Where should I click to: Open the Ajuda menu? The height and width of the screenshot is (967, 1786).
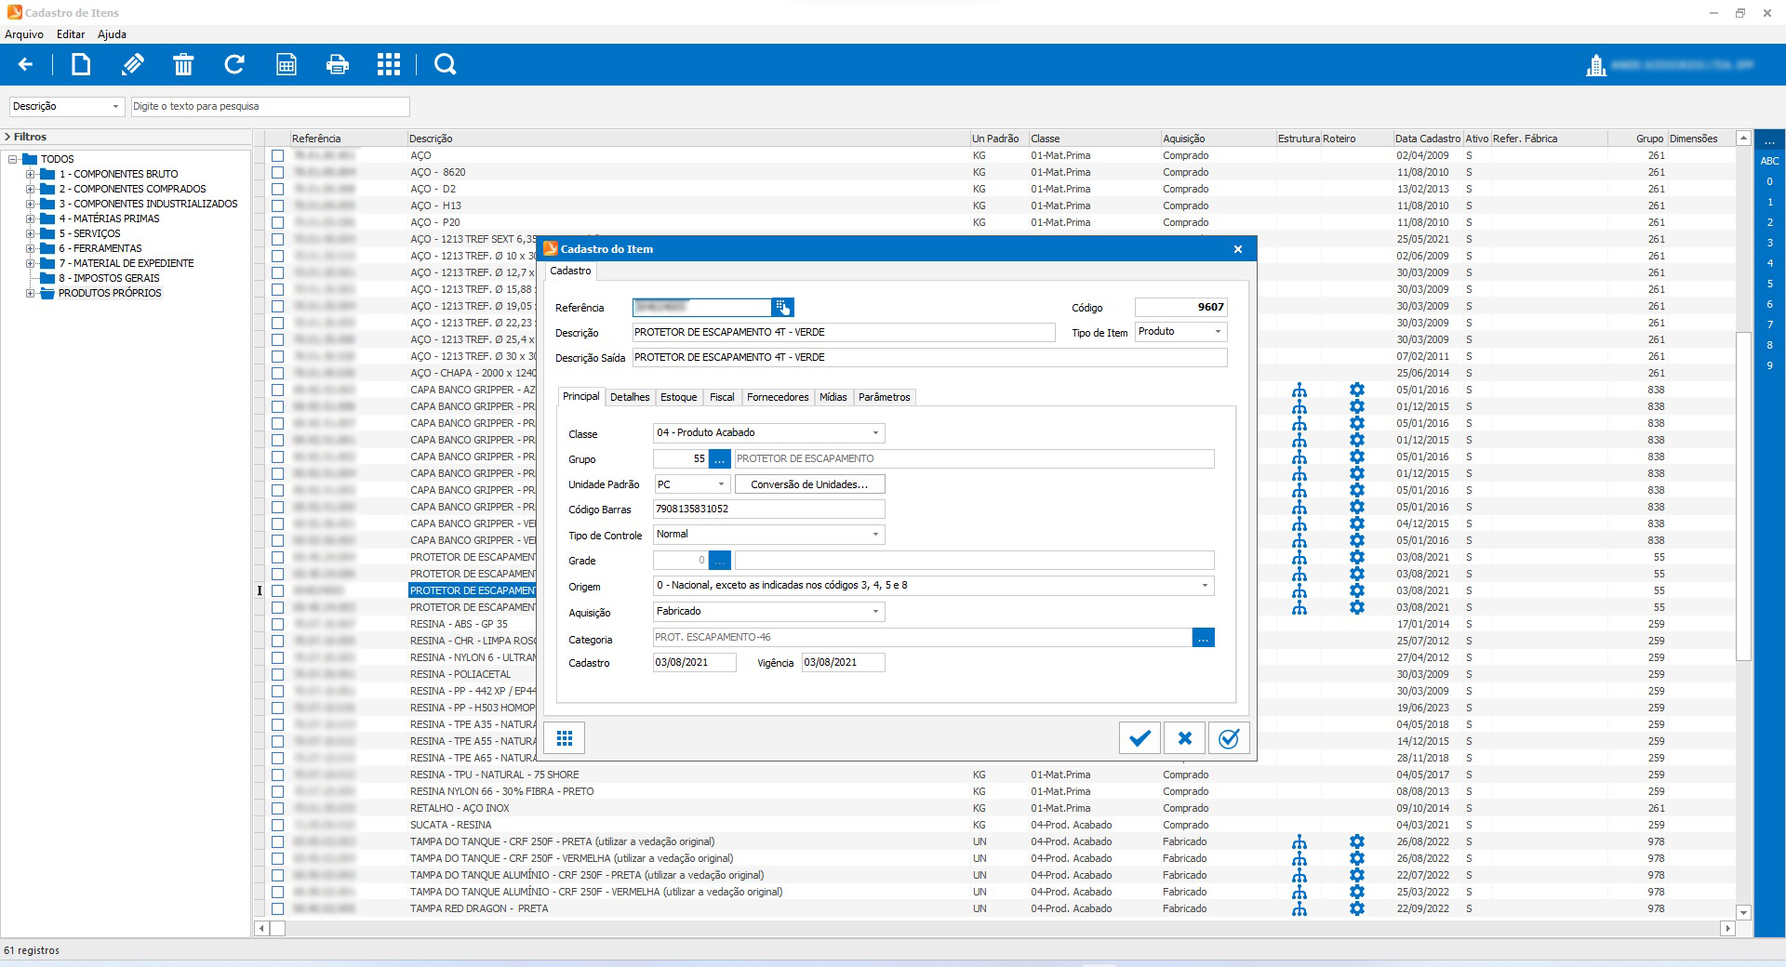coord(112,34)
